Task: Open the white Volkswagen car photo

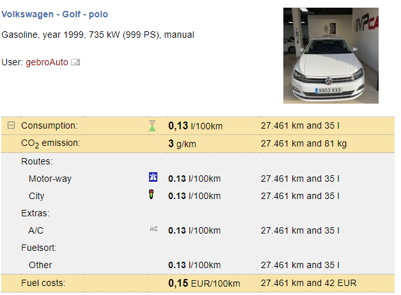Action: (331, 56)
